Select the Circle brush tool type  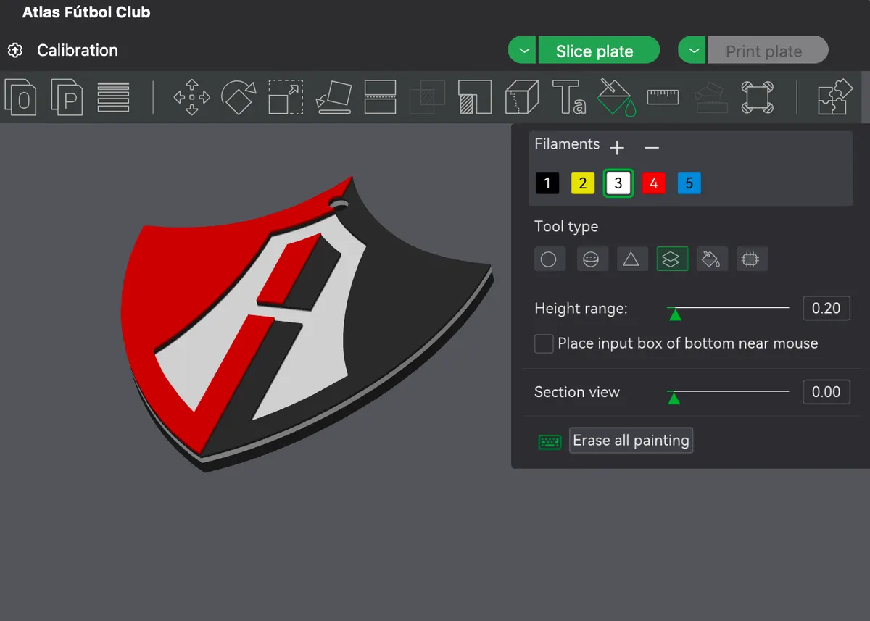(550, 259)
